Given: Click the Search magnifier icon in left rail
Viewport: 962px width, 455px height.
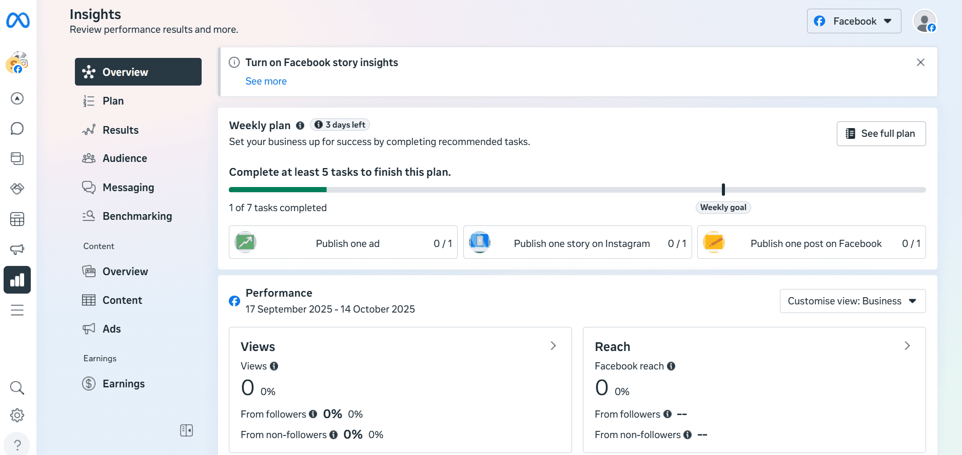Looking at the screenshot, I should pos(17,388).
